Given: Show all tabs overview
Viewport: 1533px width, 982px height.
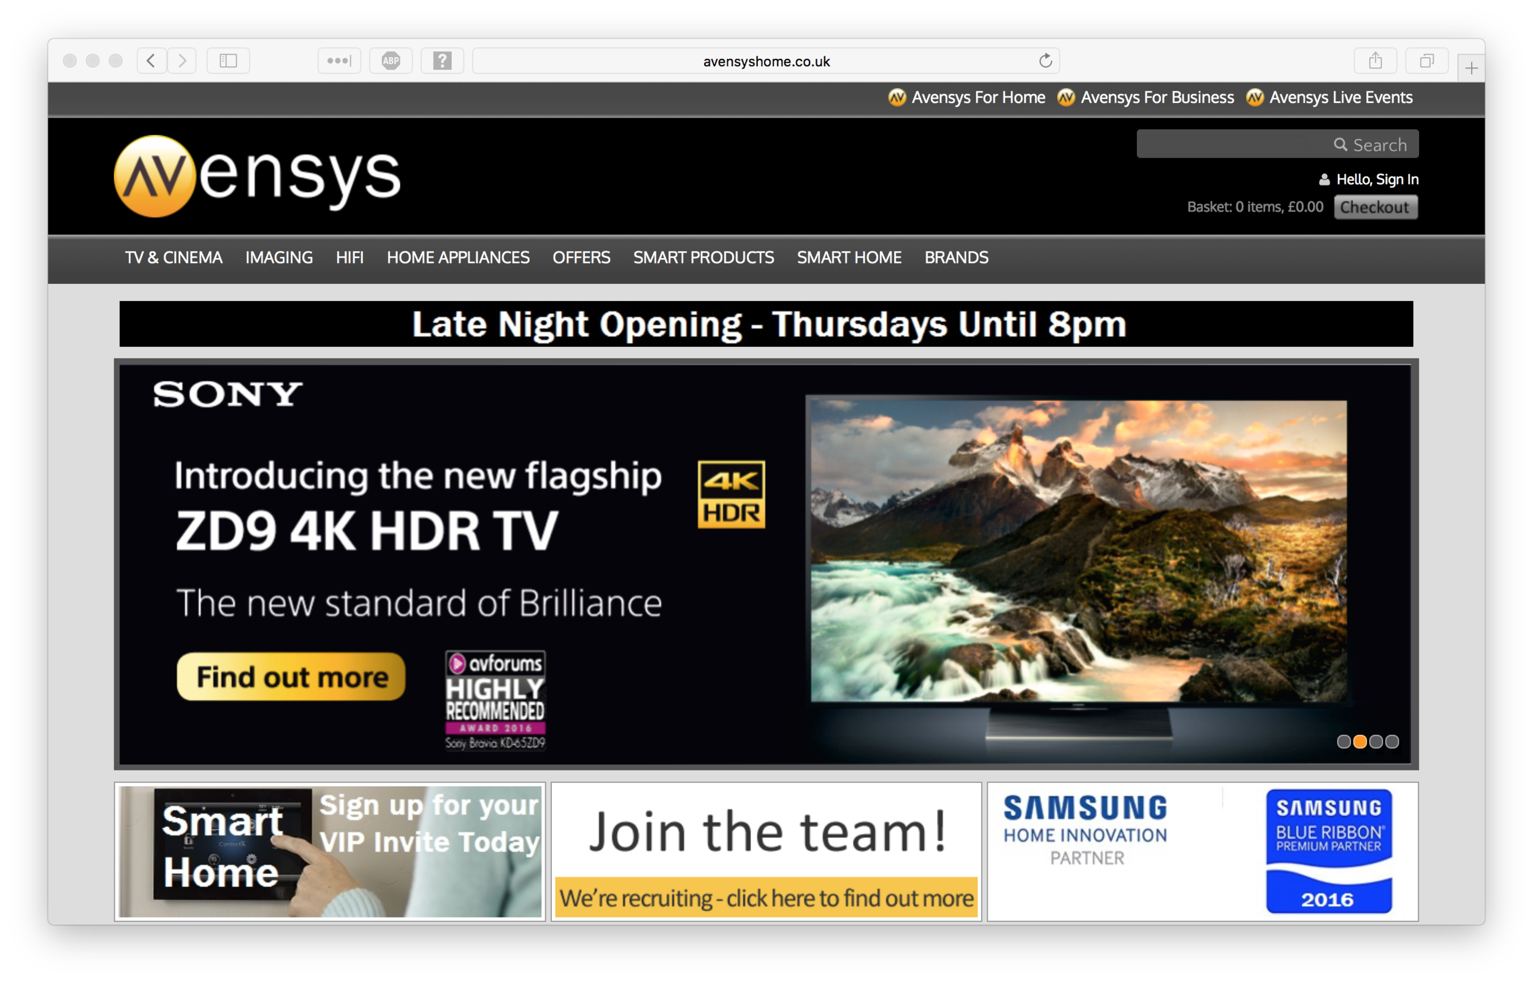Looking at the screenshot, I should [x=1427, y=61].
